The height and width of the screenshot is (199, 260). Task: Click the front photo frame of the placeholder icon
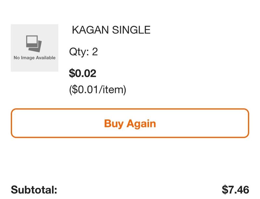tap(32, 41)
